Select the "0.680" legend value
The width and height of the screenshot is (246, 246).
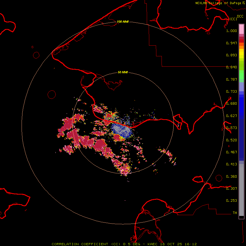[232, 104]
